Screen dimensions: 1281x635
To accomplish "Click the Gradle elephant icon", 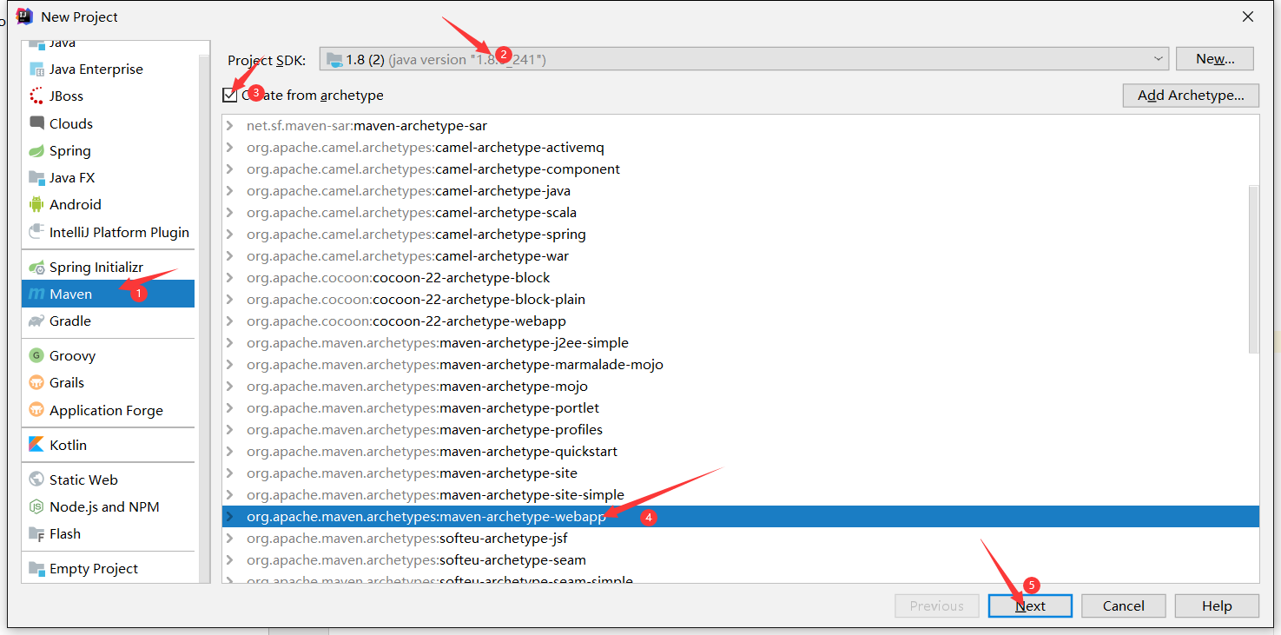I will click(x=36, y=321).
